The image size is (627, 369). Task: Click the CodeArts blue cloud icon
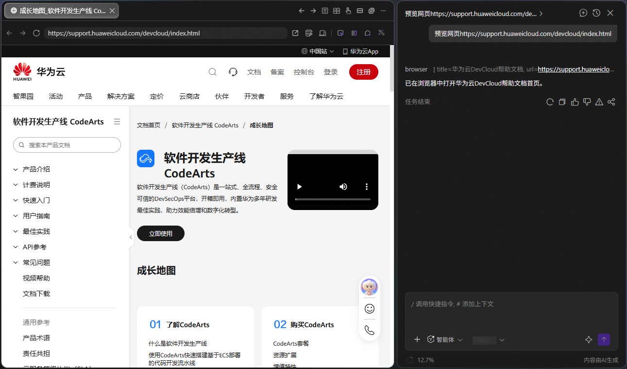click(x=146, y=158)
